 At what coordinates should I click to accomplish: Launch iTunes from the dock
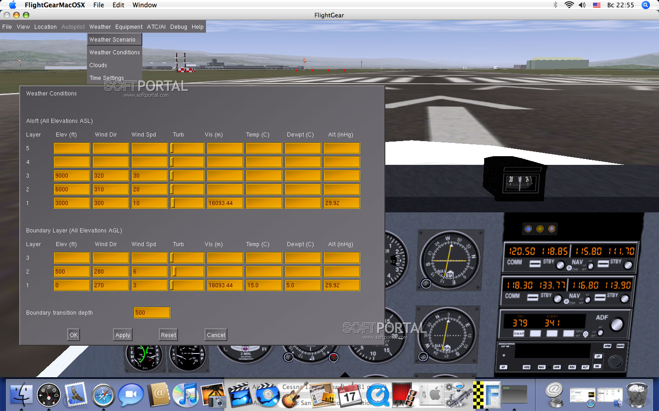click(185, 395)
